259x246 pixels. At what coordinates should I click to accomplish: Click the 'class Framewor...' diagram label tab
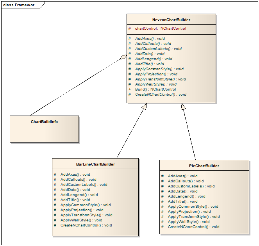[x=21, y=5]
